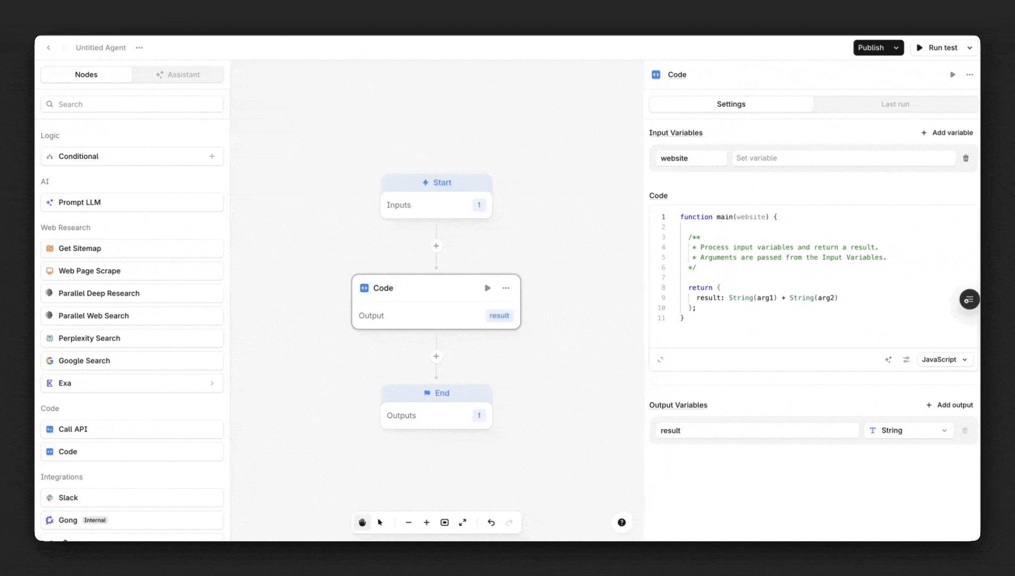Click the Google Search node icon
Viewport: 1015px width, 576px height.
coord(50,361)
